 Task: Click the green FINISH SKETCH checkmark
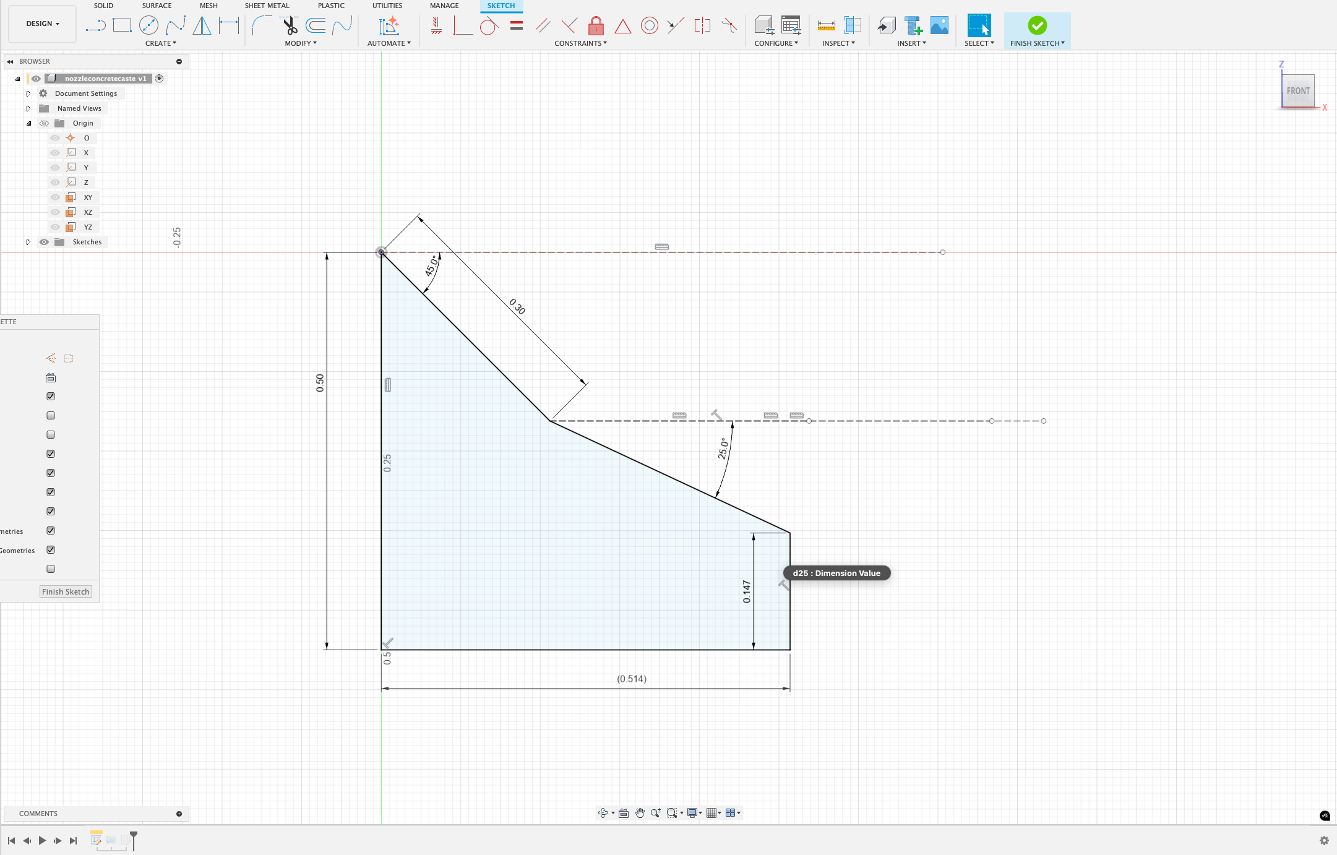click(1037, 25)
